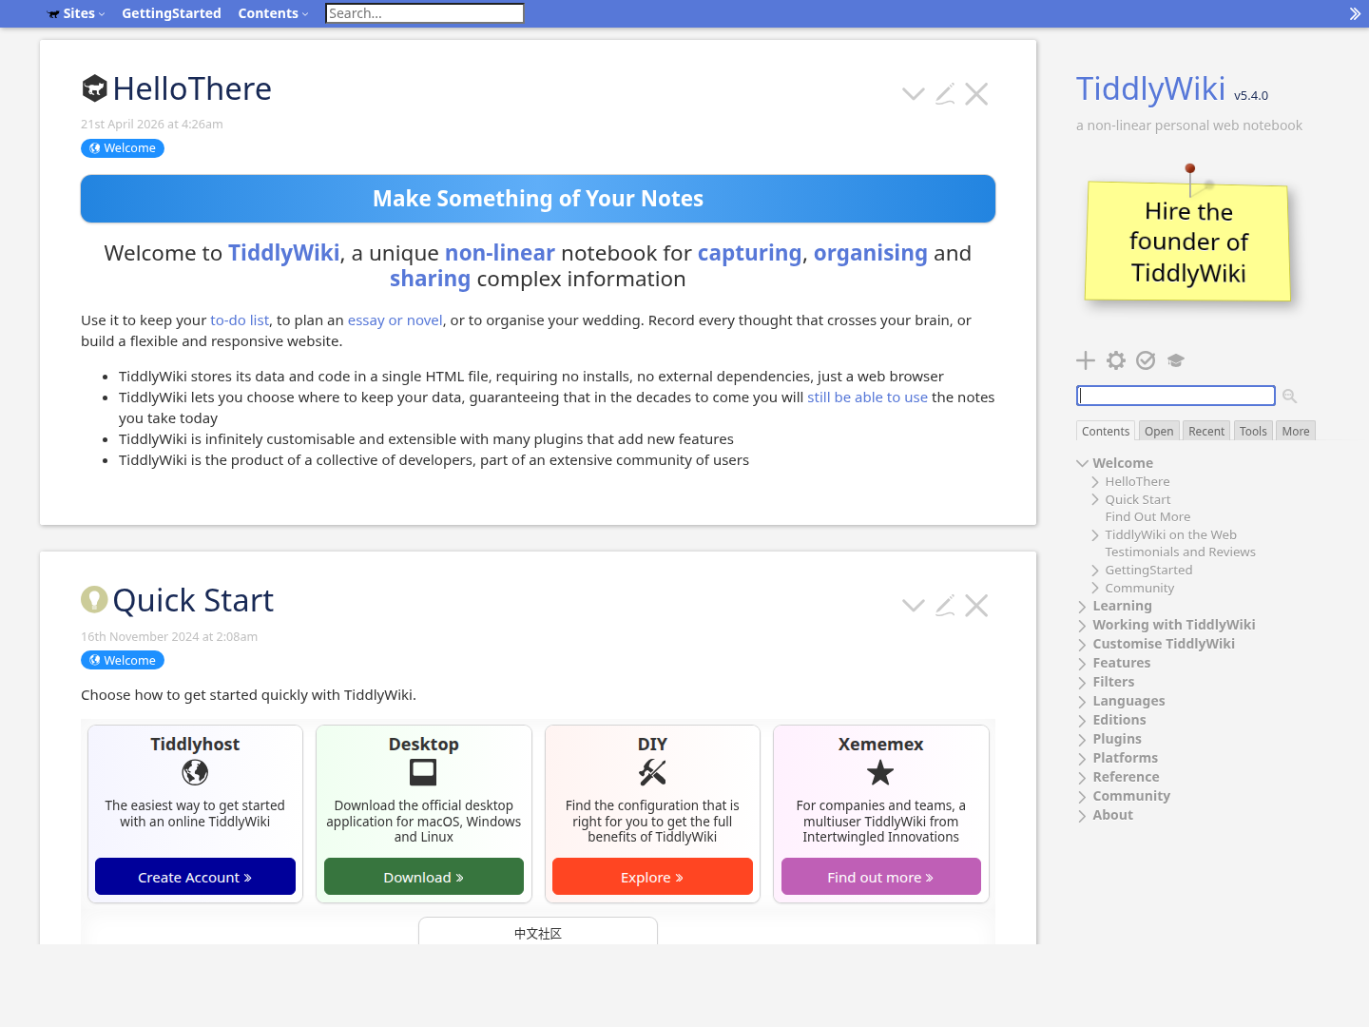Follow the organising link
Image resolution: width=1369 pixels, height=1027 pixels.
(x=870, y=253)
